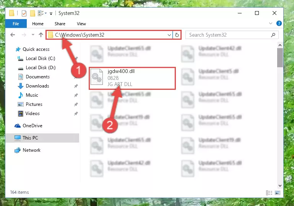The image size is (294, 206).
Task: Click the Search System32 box
Action: 232,35
